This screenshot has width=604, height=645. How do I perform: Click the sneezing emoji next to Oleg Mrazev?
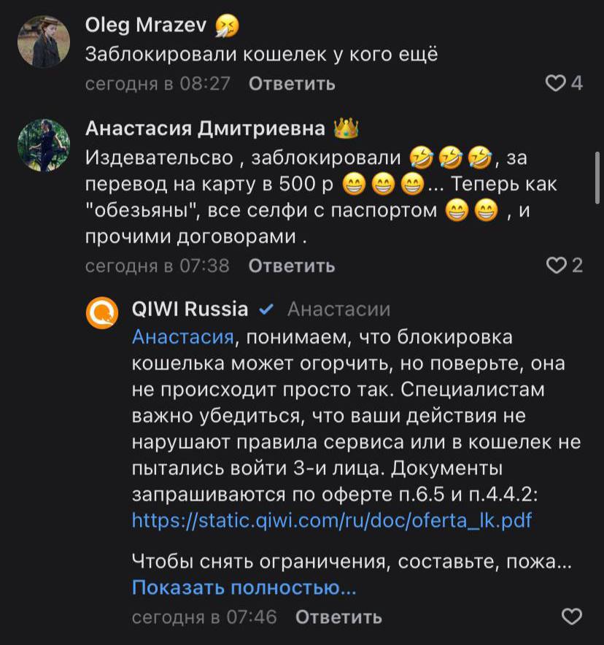point(227,26)
